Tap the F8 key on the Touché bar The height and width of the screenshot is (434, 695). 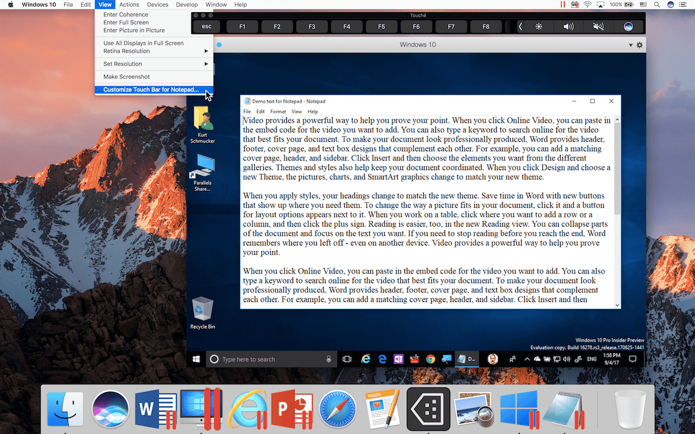coord(486,27)
